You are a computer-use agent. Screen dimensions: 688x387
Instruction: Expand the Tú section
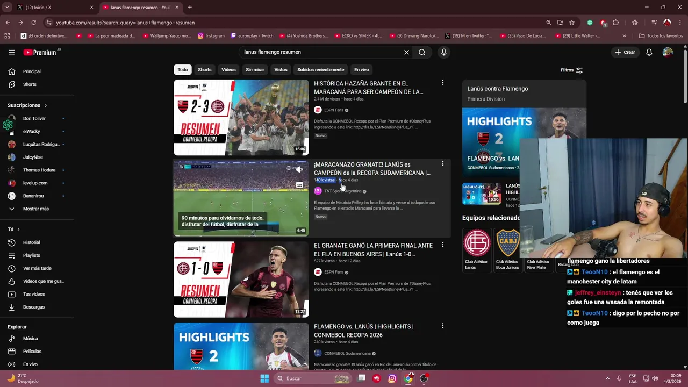tap(14, 230)
